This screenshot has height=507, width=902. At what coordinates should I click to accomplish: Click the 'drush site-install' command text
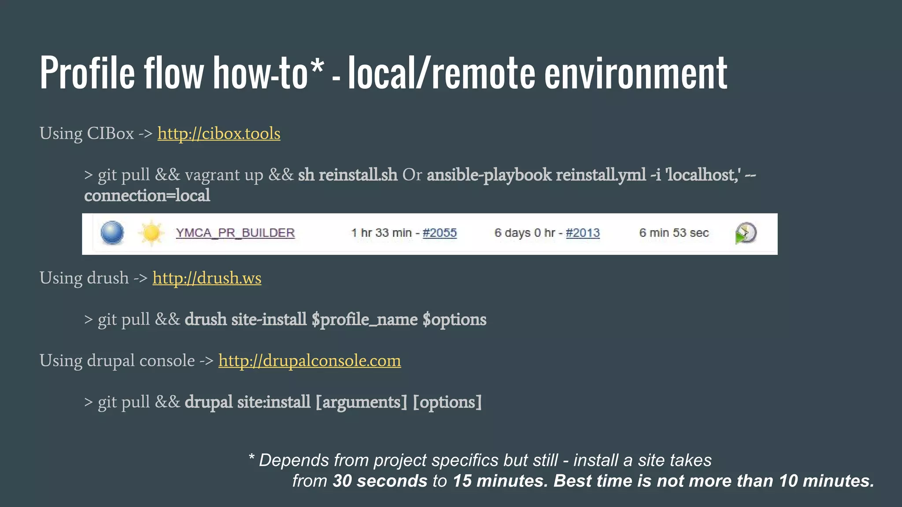pos(245,319)
